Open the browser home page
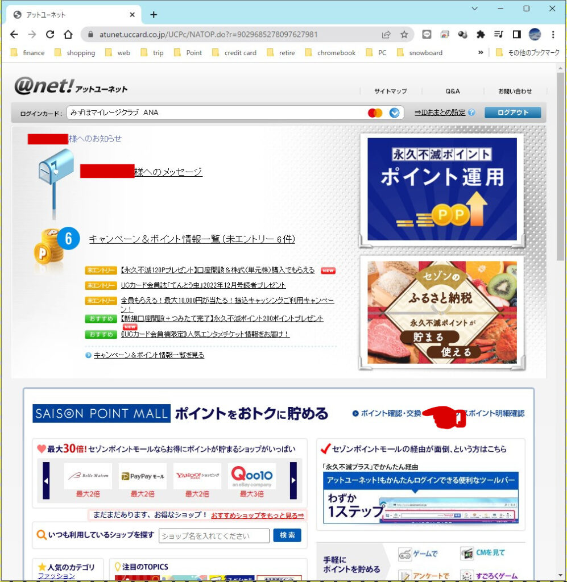Viewport: 567px width, 582px height. click(x=68, y=35)
